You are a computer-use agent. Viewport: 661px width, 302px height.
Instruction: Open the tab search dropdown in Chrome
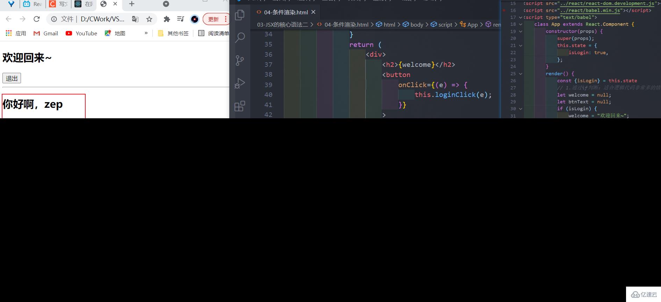[166, 4]
